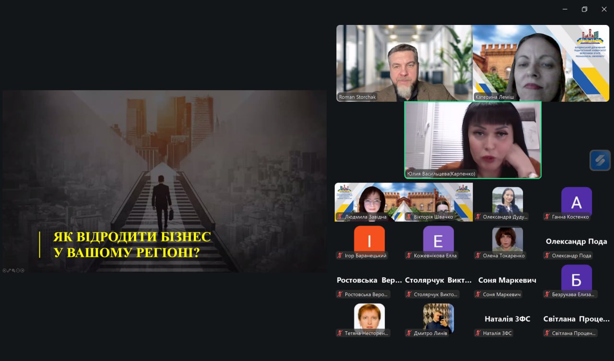Click muted microphone icon beside Ігор Баранецький
Screen dimensions: 614x361
[x=340, y=256]
